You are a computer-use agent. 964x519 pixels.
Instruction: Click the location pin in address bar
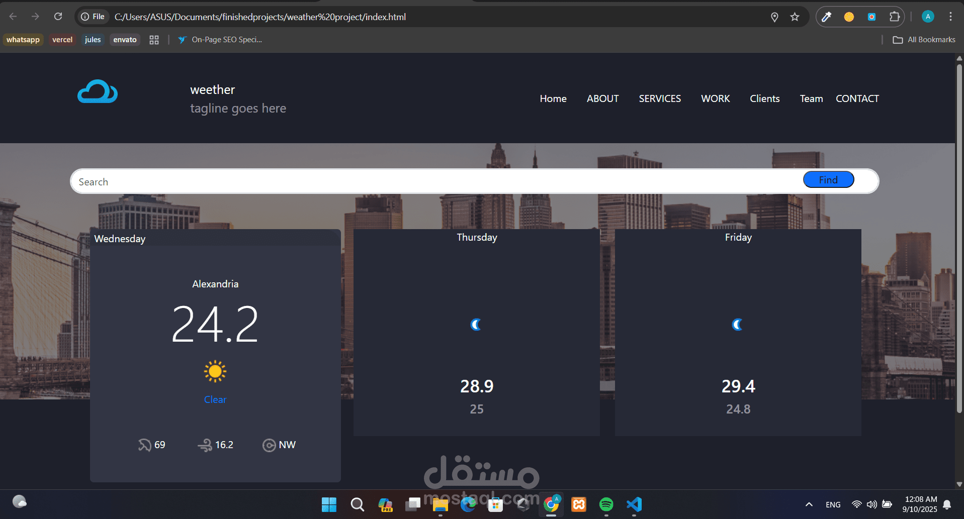pos(774,17)
